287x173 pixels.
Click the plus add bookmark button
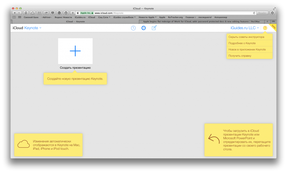(x=73, y=13)
